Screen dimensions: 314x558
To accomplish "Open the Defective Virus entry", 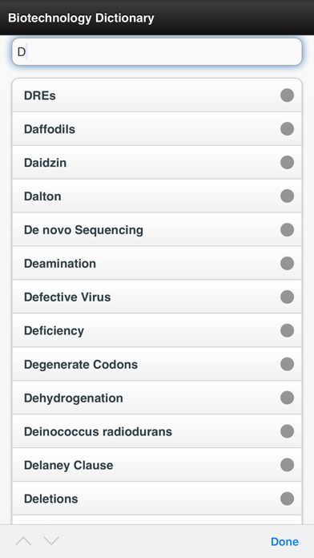I will [157, 297].
